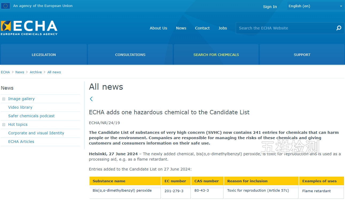The height and width of the screenshot is (201, 345).
Task: Click the Archive breadcrumb link
Action: [36, 72]
